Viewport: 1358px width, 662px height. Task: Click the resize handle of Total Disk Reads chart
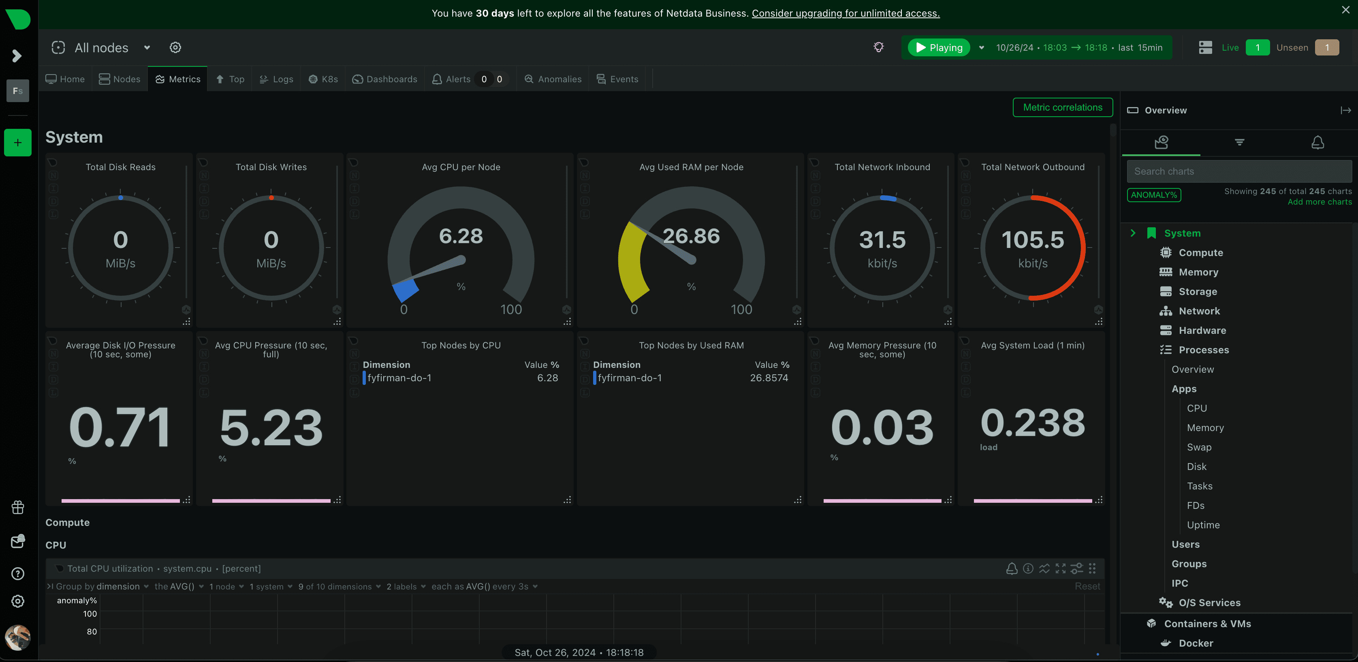tap(186, 322)
